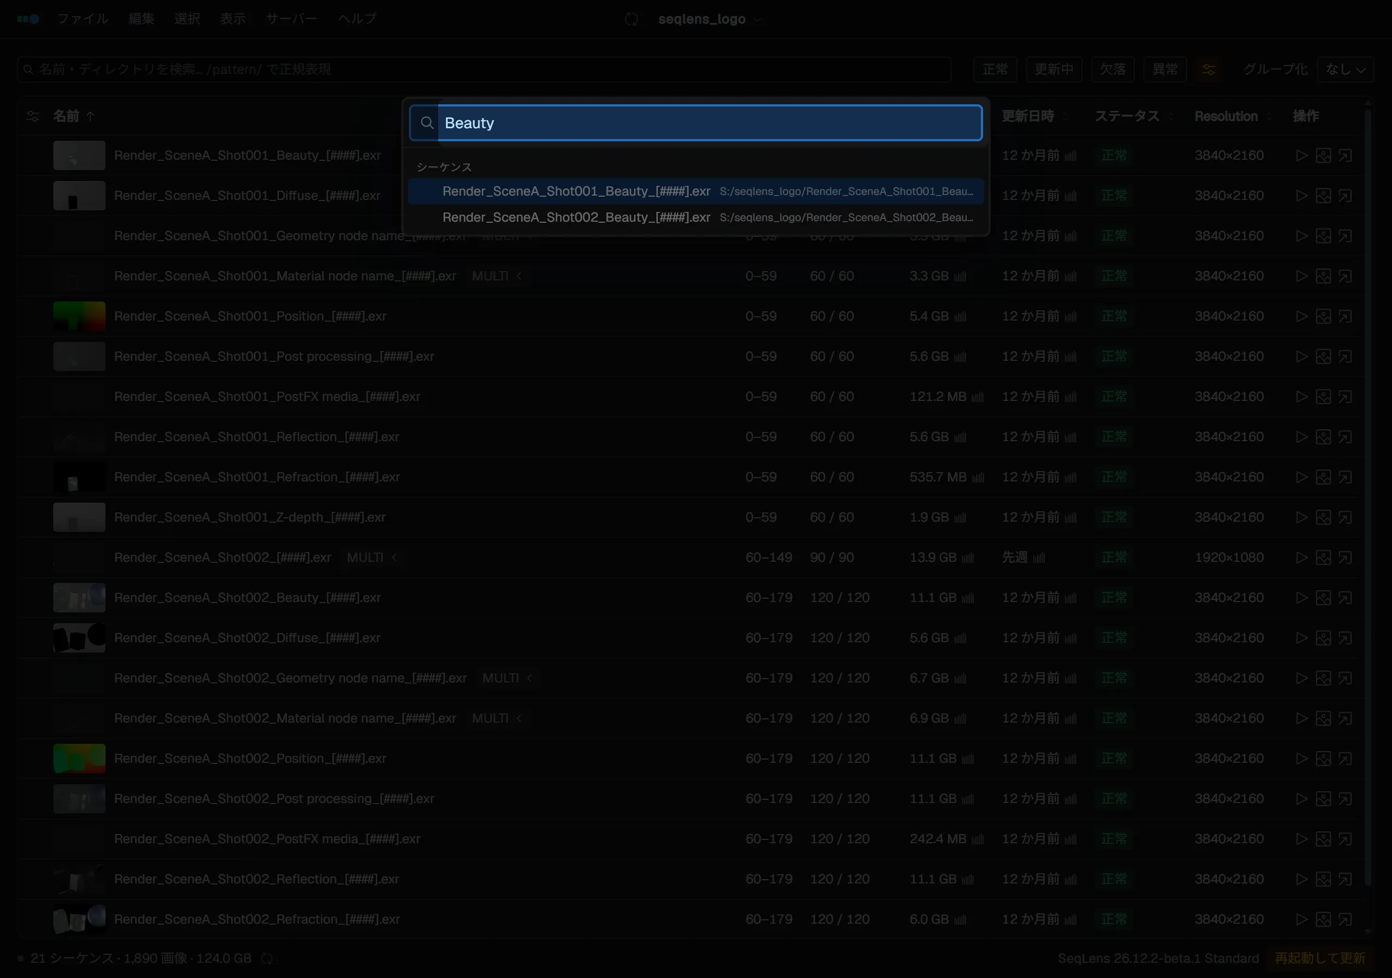The width and height of the screenshot is (1392, 978).
Task: Open image viewer icon for Shot002_Reflection row
Action: point(1323,879)
